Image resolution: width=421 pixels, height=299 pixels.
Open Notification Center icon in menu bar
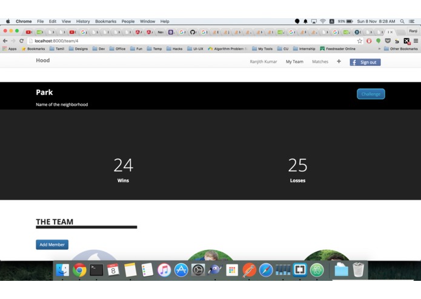click(411, 21)
